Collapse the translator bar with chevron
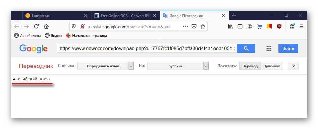Screen dimensions: 318x135 [x=293, y=66]
